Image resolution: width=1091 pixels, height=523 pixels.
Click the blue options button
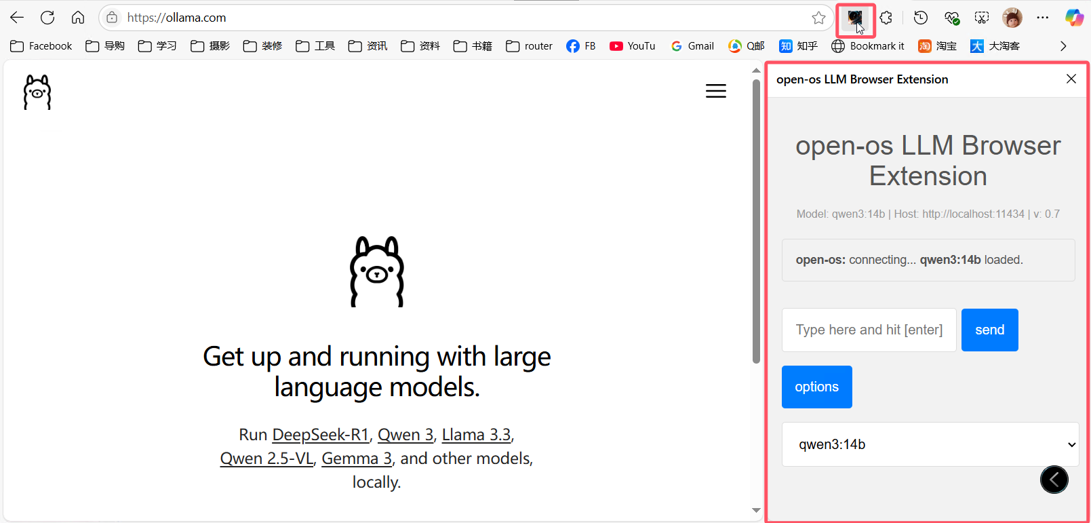[x=816, y=387]
